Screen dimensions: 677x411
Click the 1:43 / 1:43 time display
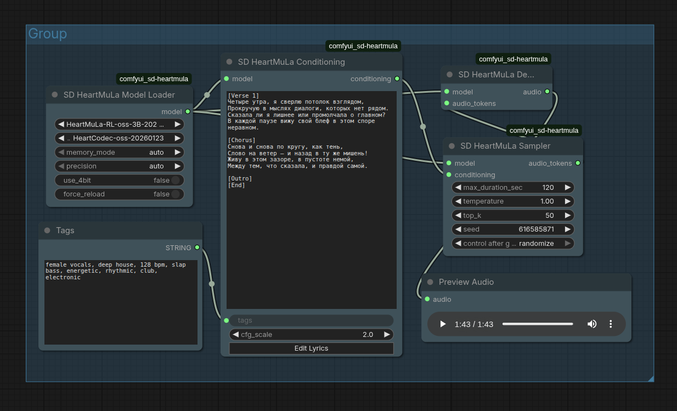click(x=474, y=324)
